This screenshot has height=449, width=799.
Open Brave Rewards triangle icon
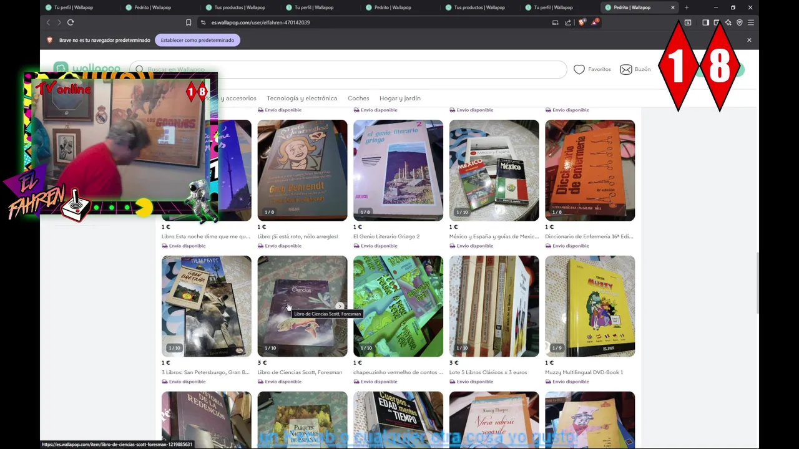point(595,22)
